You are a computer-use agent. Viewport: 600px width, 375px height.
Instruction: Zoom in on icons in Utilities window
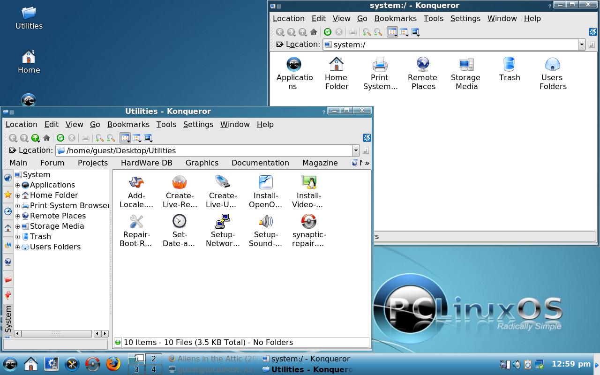[x=99, y=138]
